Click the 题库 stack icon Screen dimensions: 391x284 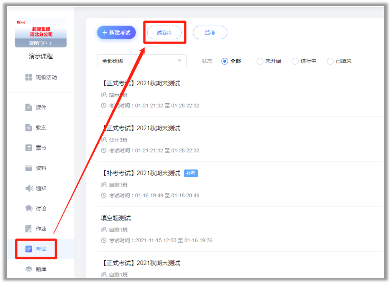(29, 269)
